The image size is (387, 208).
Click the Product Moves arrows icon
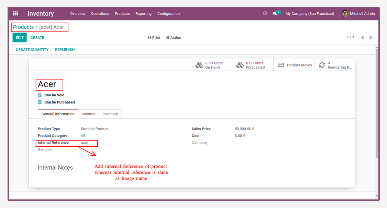[281, 65]
